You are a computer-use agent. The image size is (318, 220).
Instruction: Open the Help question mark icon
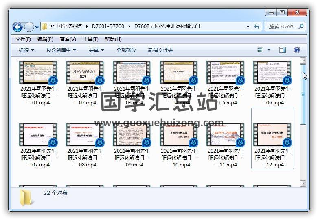point(297,50)
